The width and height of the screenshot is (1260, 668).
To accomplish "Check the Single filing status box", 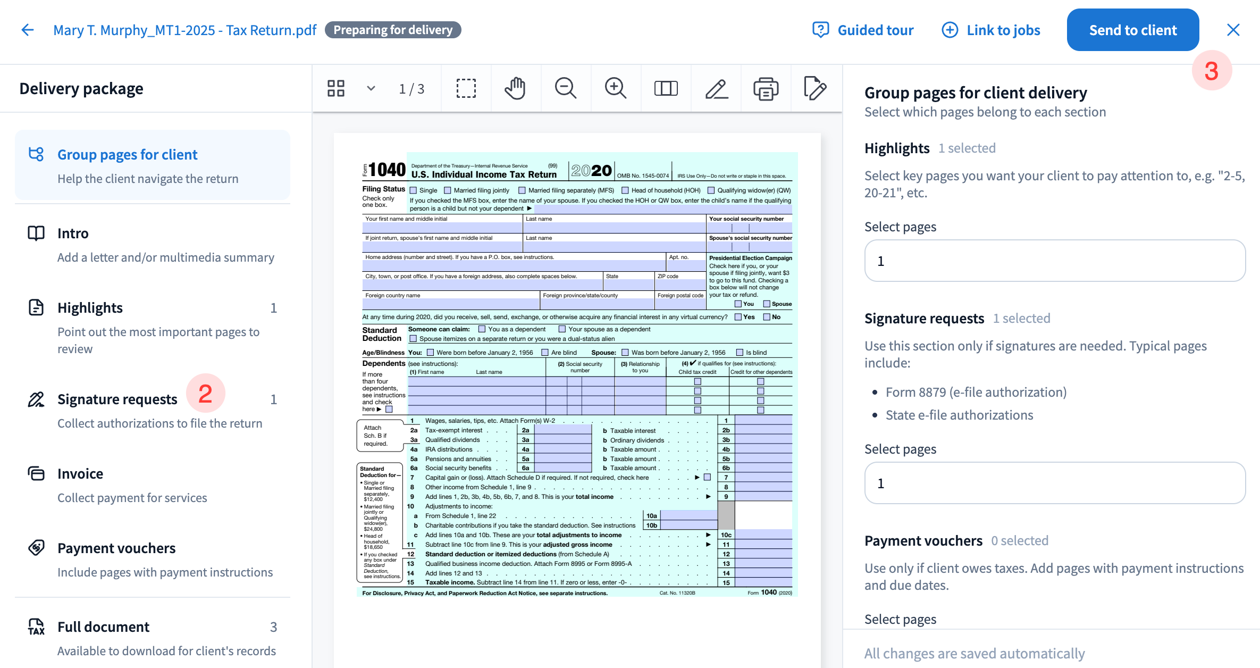I will pyautogui.click(x=413, y=190).
